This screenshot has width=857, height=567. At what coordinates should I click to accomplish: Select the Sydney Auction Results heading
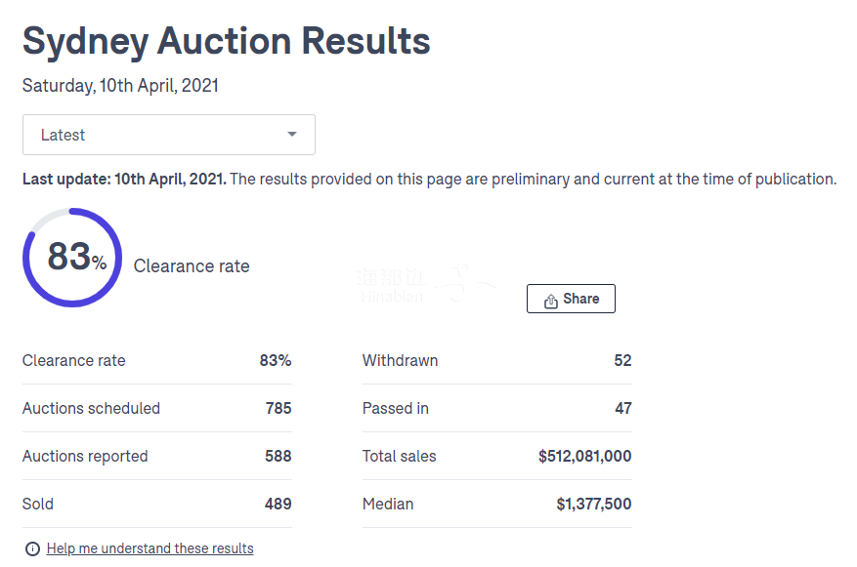(226, 41)
